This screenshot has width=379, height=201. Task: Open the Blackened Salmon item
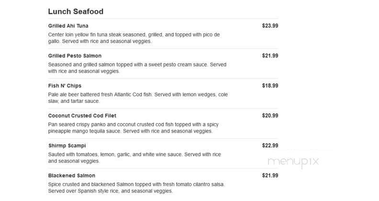[x=72, y=176]
